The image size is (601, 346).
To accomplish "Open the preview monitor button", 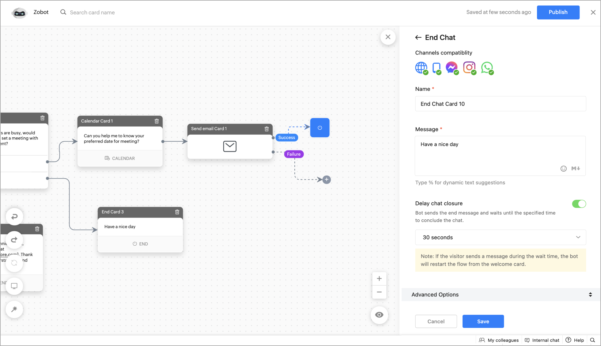I will 14,286.
